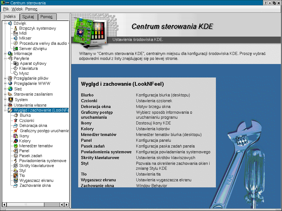Screen dimensions: 282x211
Task: Open the Menedżer tematów link in list
Action: 99,135
